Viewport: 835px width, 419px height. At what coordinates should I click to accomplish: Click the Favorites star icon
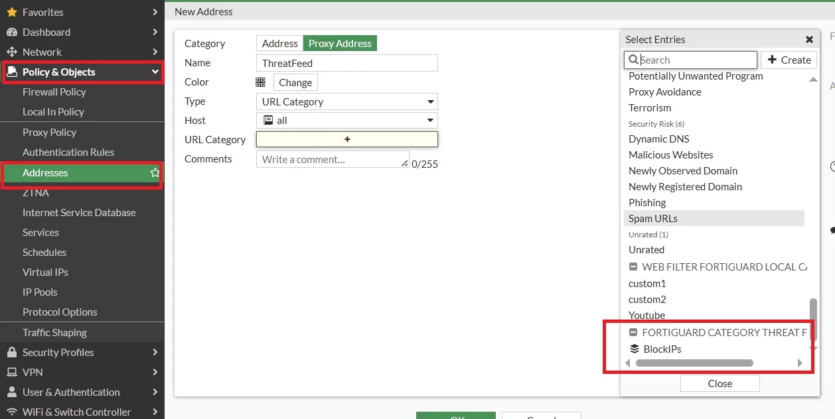click(11, 12)
